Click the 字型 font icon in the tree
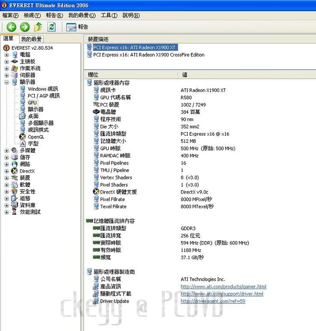 [x=23, y=144]
